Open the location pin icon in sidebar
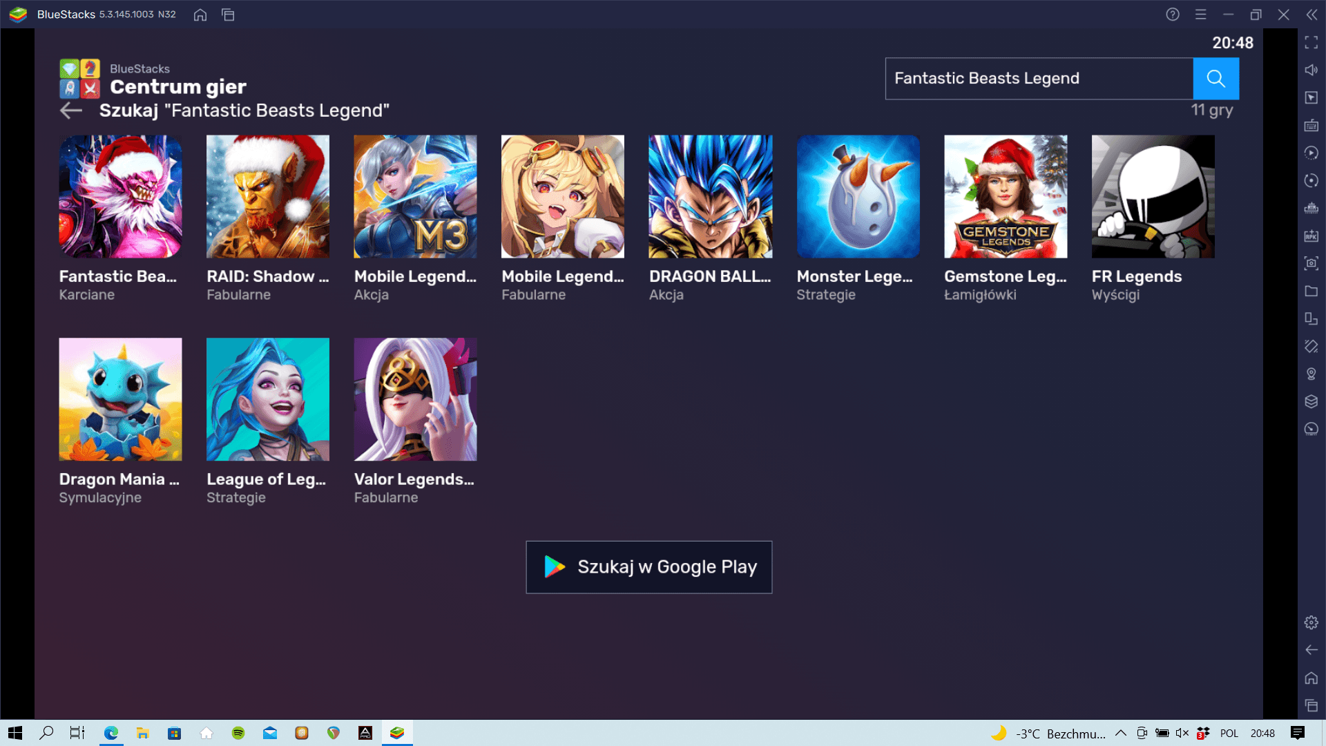The image size is (1326, 746). coord(1311,374)
